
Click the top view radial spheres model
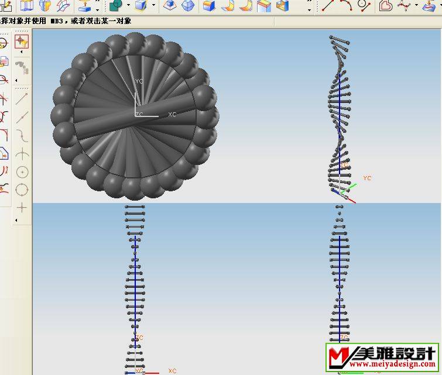[135, 116]
